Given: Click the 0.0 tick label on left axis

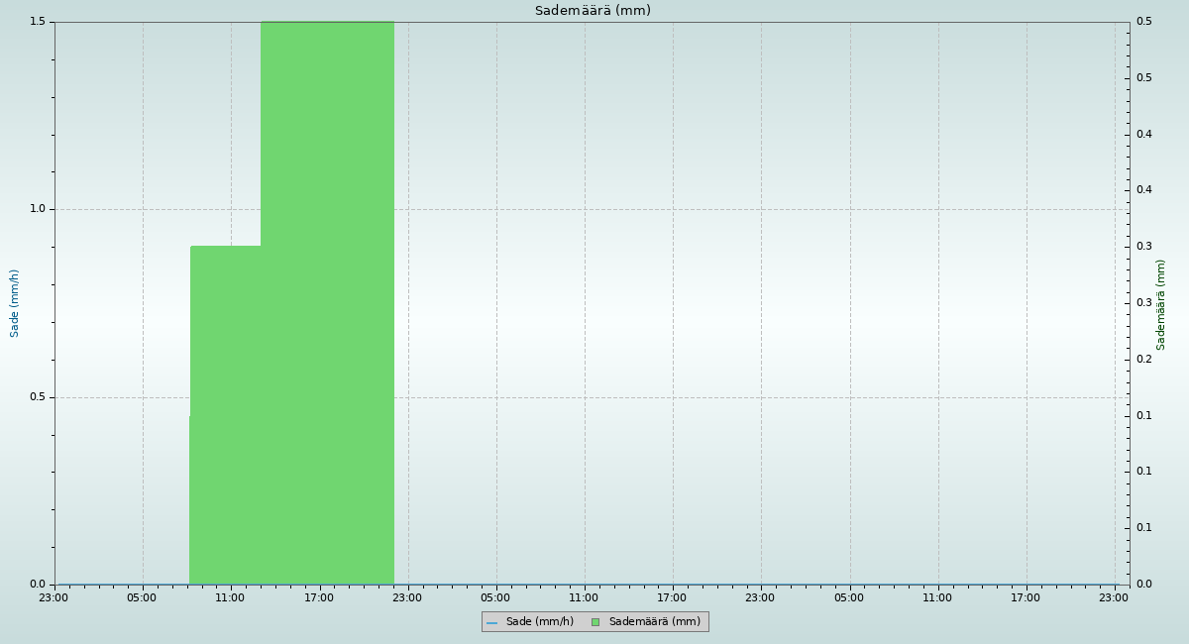Looking at the screenshot, I should tap(39, 585).
